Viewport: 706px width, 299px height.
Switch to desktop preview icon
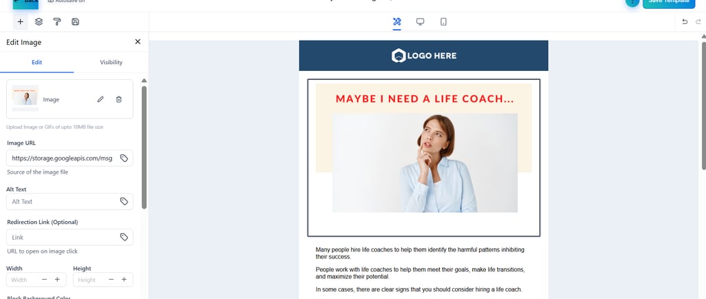point(420,21)
